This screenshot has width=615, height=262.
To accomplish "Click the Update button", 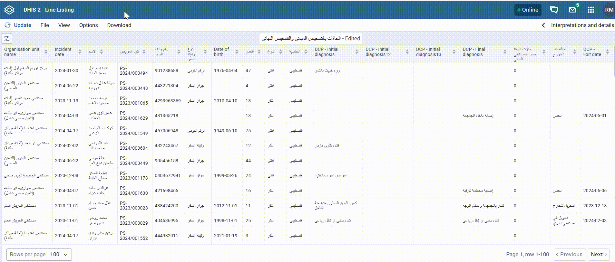I will (x=18, y=25).
